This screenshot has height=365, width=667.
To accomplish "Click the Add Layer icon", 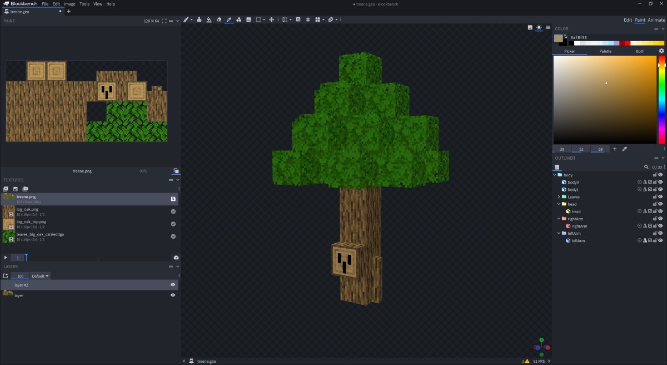I will pyautogui.click(x=6, y=276).
